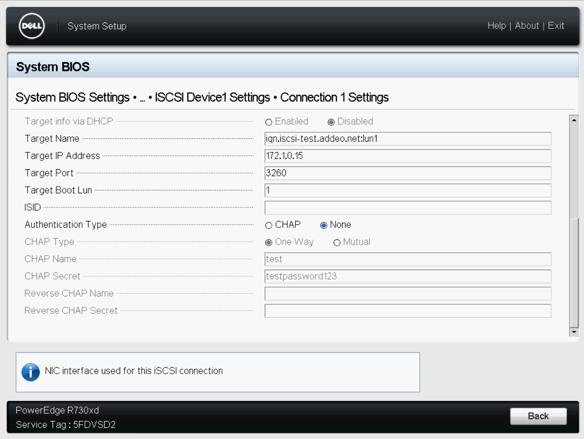Click the CHAP Name field

coord(408,259)
